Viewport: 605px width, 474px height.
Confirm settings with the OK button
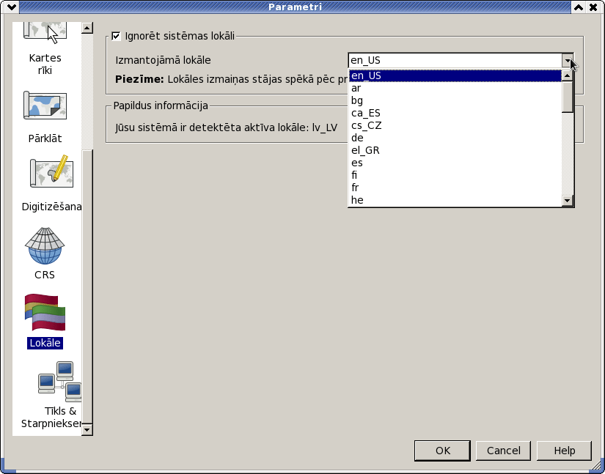click(442, 451)
